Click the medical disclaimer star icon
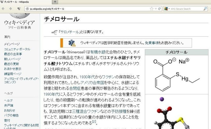 point(72,43)
